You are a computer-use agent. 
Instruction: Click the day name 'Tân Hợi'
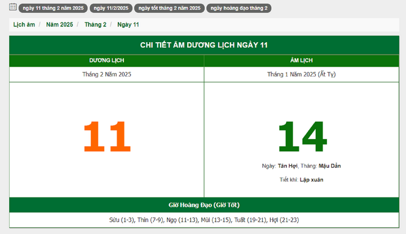pos(287,166)
